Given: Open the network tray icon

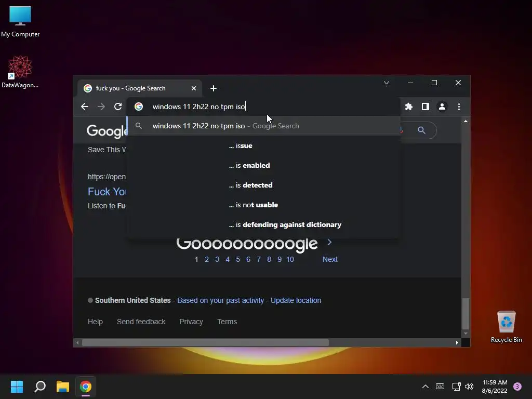Looking at the screenshot, I should pyautogui.click(x=456, y=387).
